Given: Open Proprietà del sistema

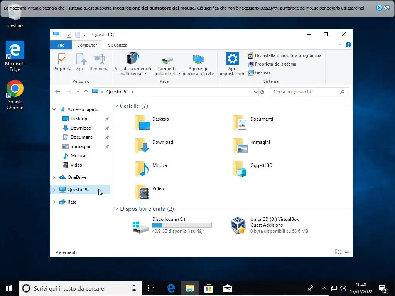Looking at the screenshot, I should click(x=272, y=64).
